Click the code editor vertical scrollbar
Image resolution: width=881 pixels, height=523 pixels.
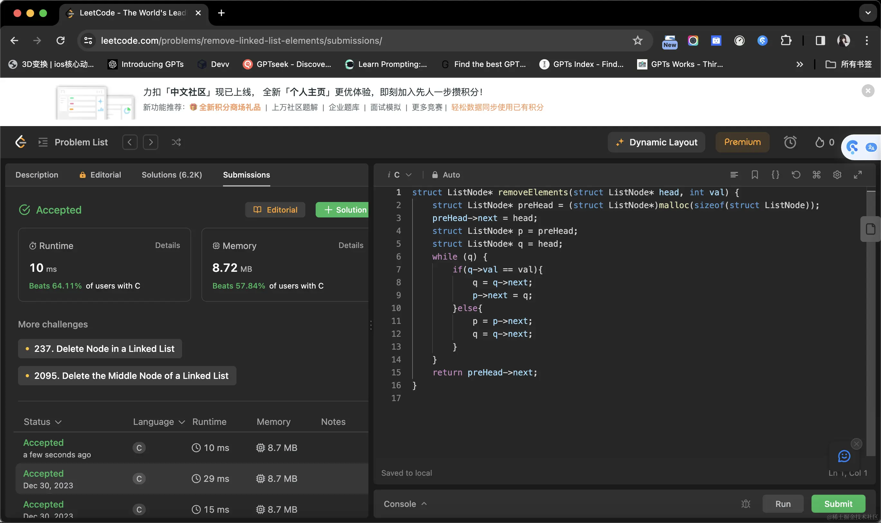pos(871,317)
